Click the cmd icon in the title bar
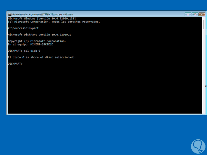The width and height of the screenshot is (207, 155). pos(10,14)
